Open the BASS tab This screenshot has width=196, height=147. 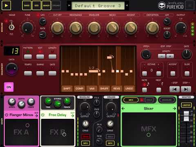tap(27, 5)
